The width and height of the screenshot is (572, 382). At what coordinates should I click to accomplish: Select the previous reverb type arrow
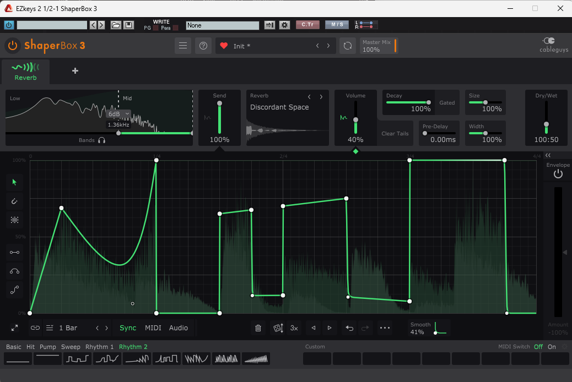(x=309, y=97)
